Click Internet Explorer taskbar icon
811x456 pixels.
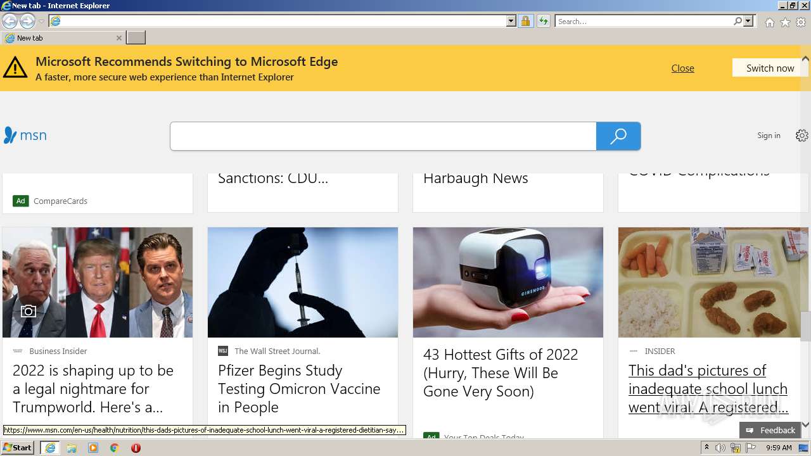pyautogui.click(x=50, y=448)
